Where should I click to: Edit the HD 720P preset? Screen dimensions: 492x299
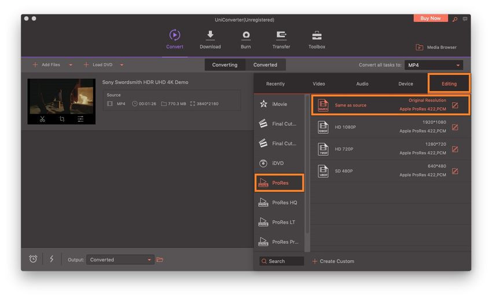coord(455,149)
